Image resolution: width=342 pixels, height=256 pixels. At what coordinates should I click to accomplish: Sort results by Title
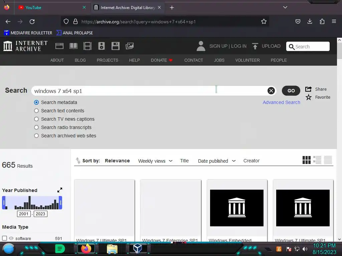tap(184, 161)
